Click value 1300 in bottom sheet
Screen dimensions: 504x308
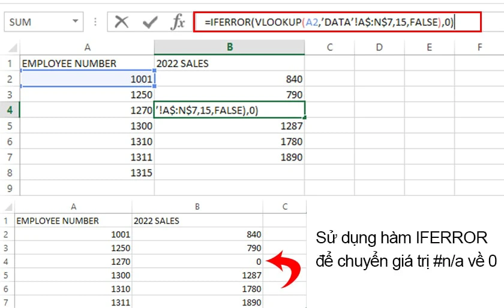point(73,275)
